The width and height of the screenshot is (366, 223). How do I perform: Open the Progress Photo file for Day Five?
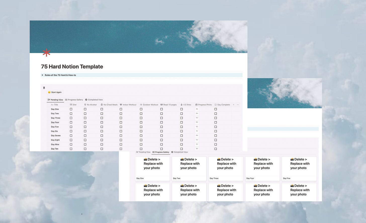coord(197,127)
